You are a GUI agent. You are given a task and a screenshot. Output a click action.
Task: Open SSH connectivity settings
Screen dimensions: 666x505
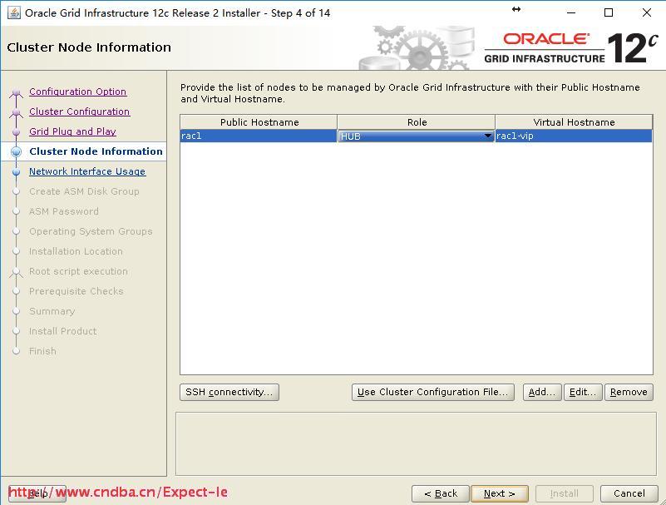(229, 392)
